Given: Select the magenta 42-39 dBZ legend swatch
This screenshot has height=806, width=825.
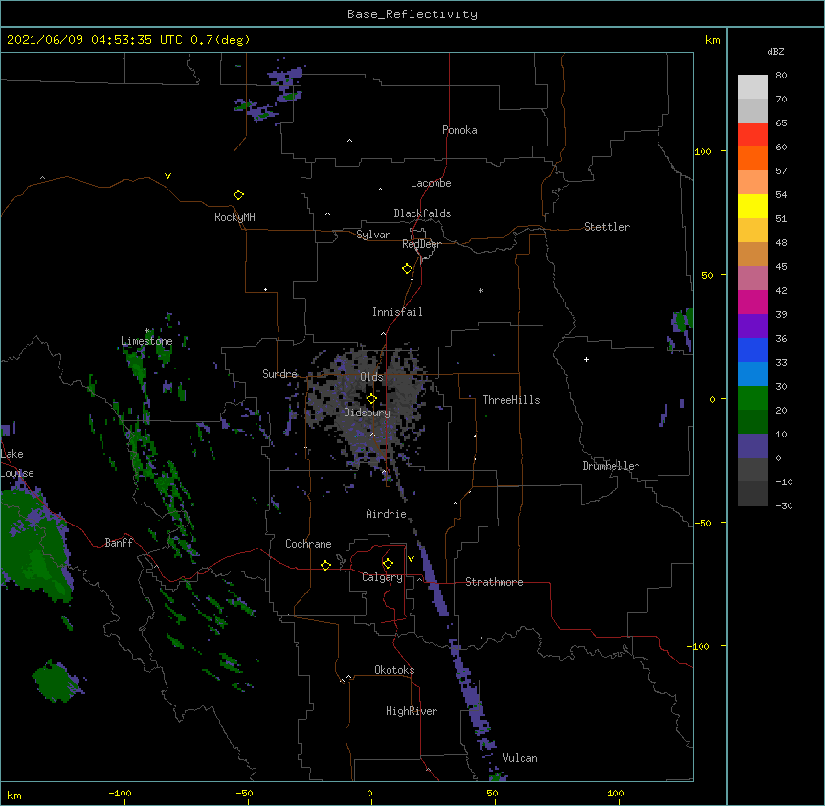Looking at the screenshot, I should (x=752, y=302).
